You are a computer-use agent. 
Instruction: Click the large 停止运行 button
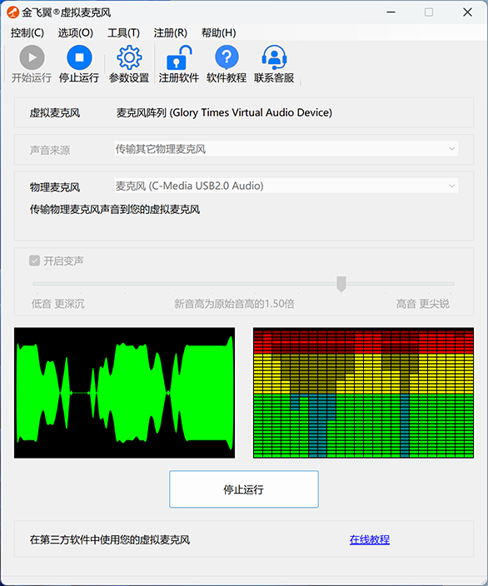244,489
